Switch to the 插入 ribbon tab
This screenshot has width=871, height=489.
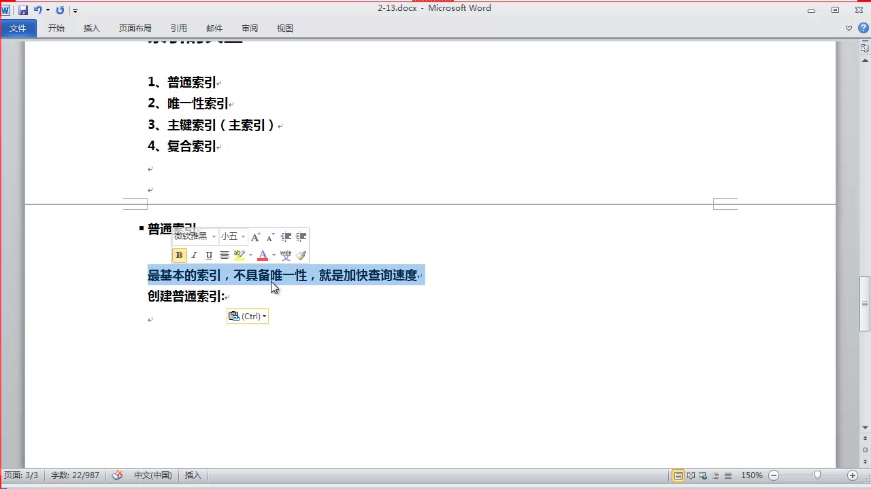91,28
